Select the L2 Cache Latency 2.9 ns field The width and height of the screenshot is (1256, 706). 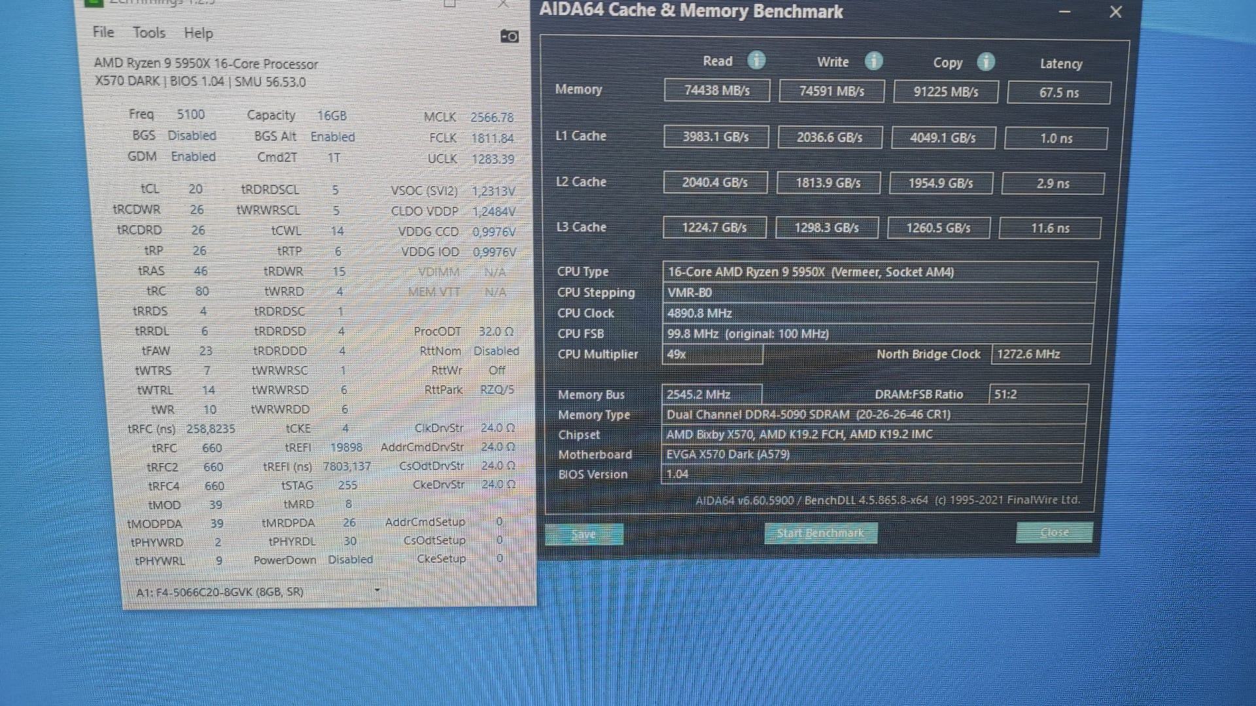(x=1053, y=184)
